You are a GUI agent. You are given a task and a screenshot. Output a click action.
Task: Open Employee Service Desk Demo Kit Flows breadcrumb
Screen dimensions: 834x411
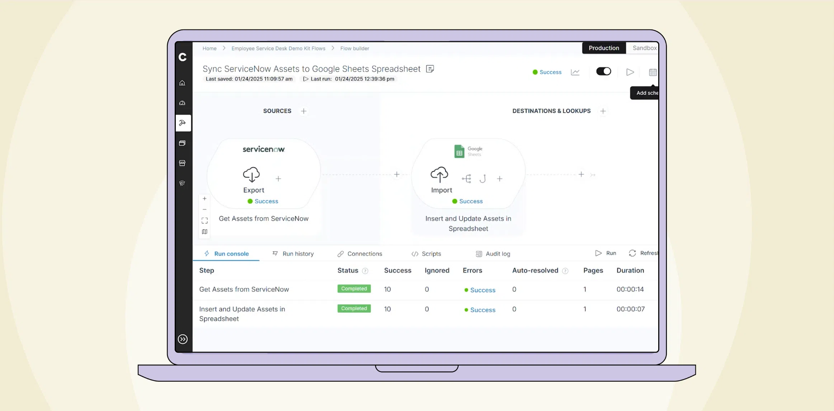tap(278, 48)
